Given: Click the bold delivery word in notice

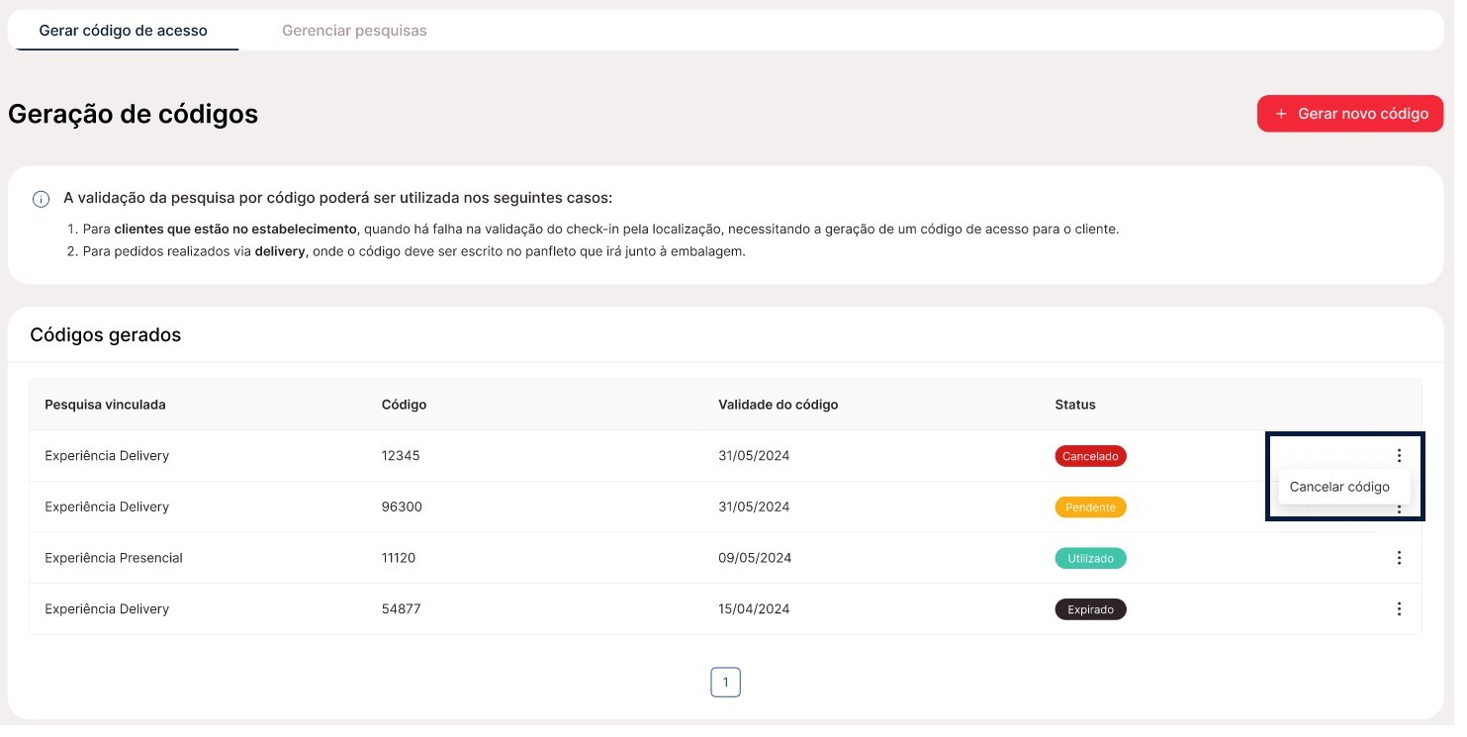Looking at the screenshot, I should pos(282,253).
